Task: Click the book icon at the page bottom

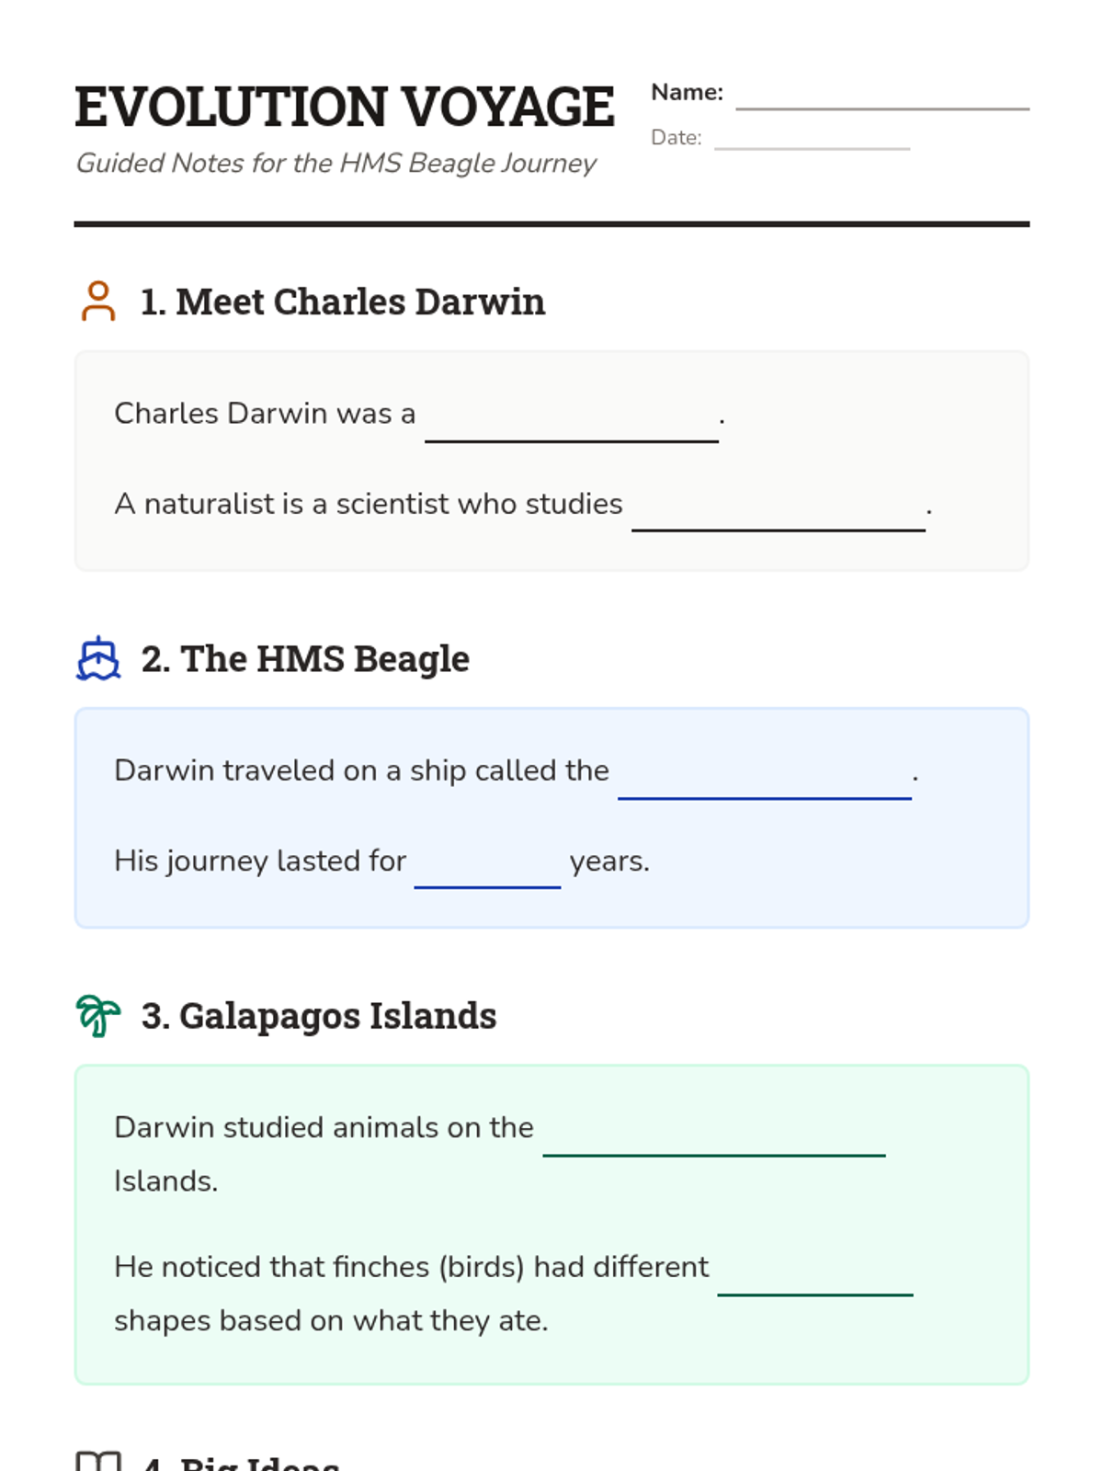Action: pyautogui.click(x=98, y=1462)
